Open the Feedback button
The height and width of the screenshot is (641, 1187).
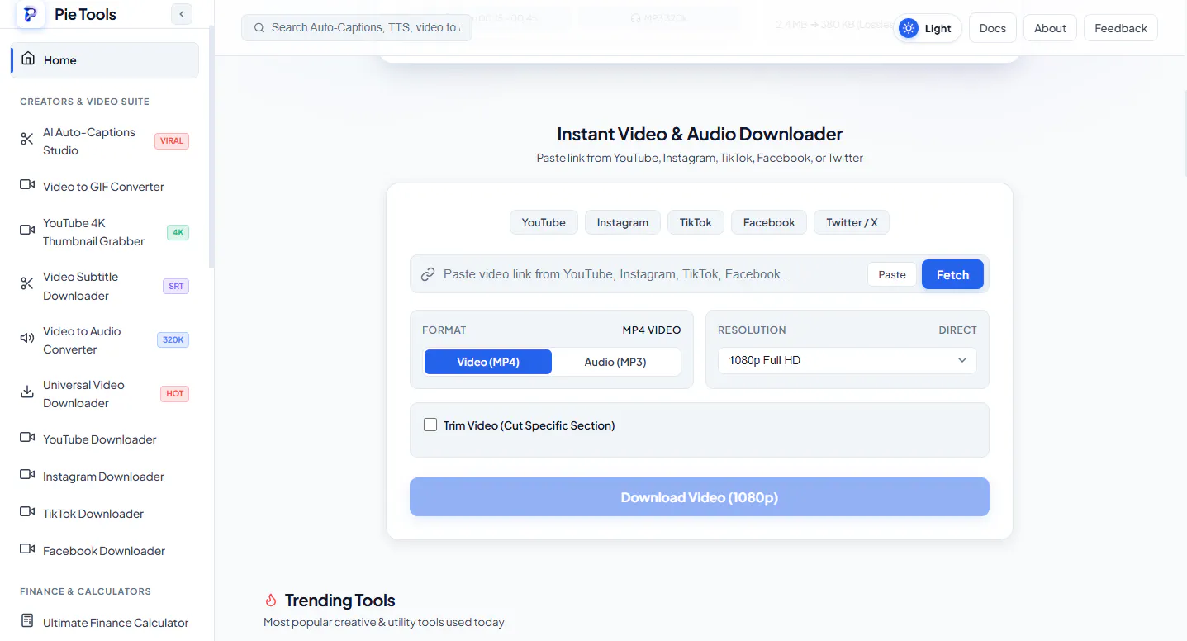[1121, 28]
